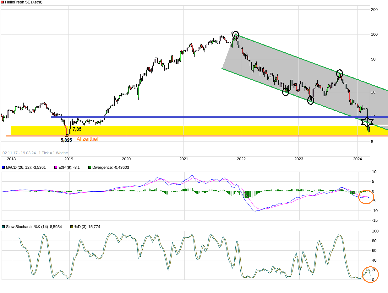388x293 pixels.
Task: Click the 5,825 low price annotation
Action: click(66, 140)
